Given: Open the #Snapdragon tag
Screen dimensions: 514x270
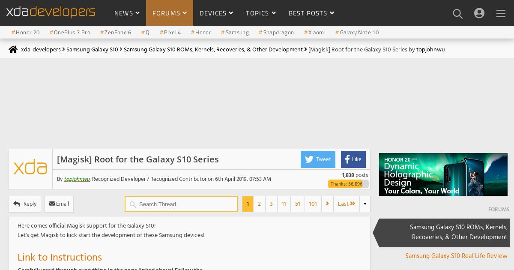Looking at the screenshot, I should [276, 33].
